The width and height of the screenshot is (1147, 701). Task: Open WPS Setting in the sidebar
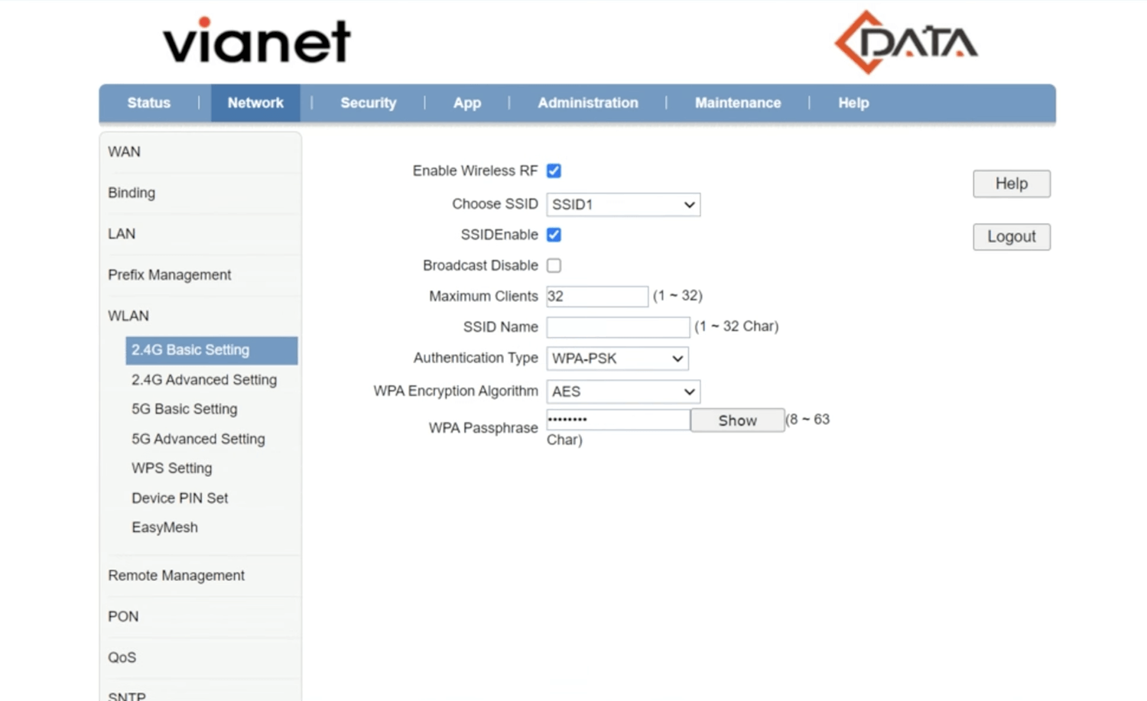tap(171, 468)
